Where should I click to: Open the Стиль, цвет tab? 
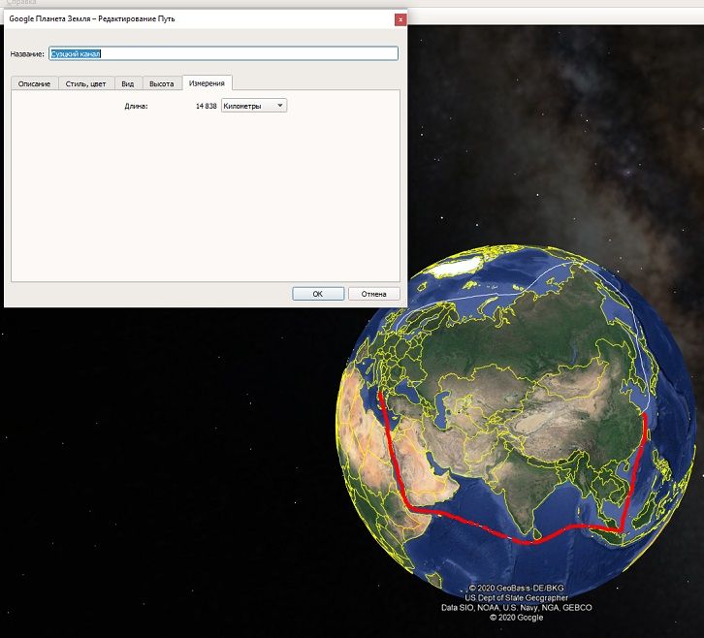click(85, 83)
